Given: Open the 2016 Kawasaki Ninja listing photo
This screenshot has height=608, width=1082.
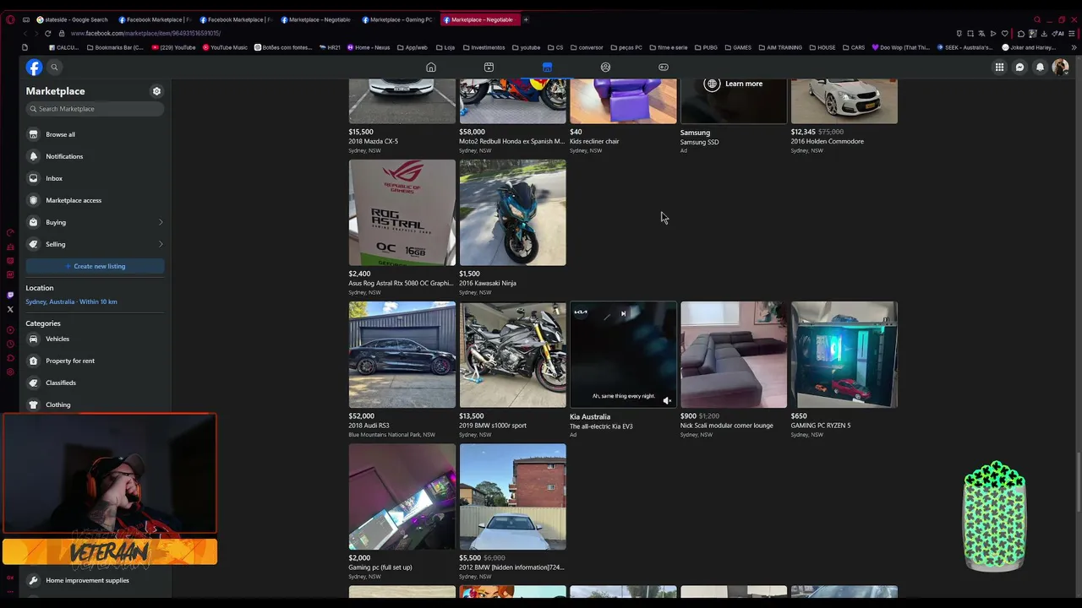Looking at the screenshot, I should coord(513,213).
